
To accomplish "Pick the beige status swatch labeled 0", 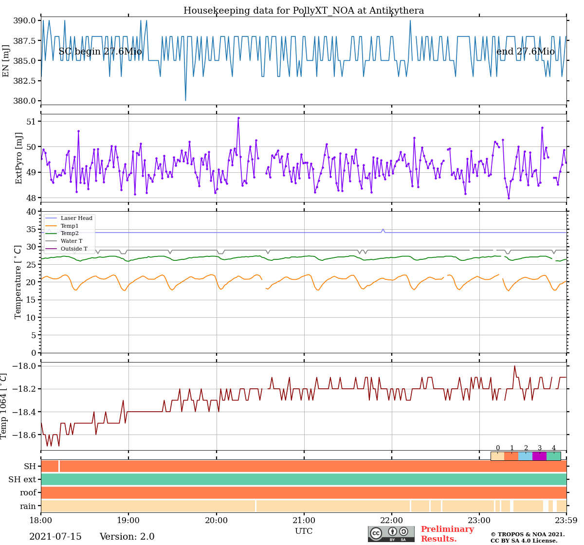I will click(x=497, y=456).
